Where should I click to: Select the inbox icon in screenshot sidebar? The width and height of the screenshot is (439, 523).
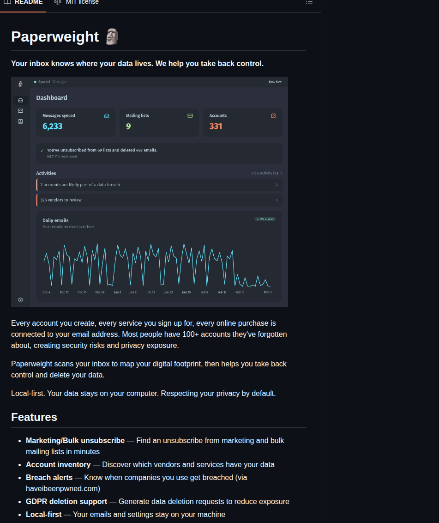20,100
